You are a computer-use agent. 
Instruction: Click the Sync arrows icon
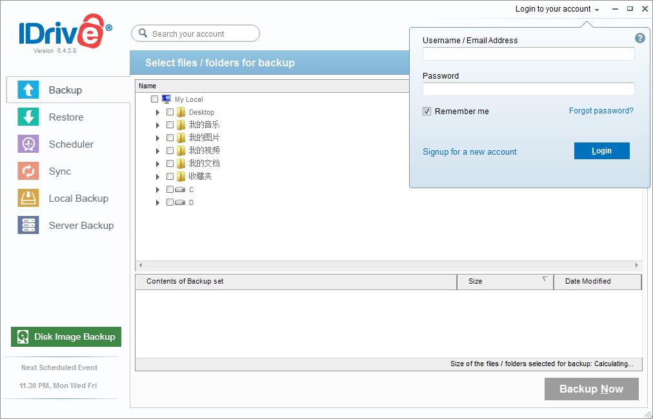coord(28,171)
